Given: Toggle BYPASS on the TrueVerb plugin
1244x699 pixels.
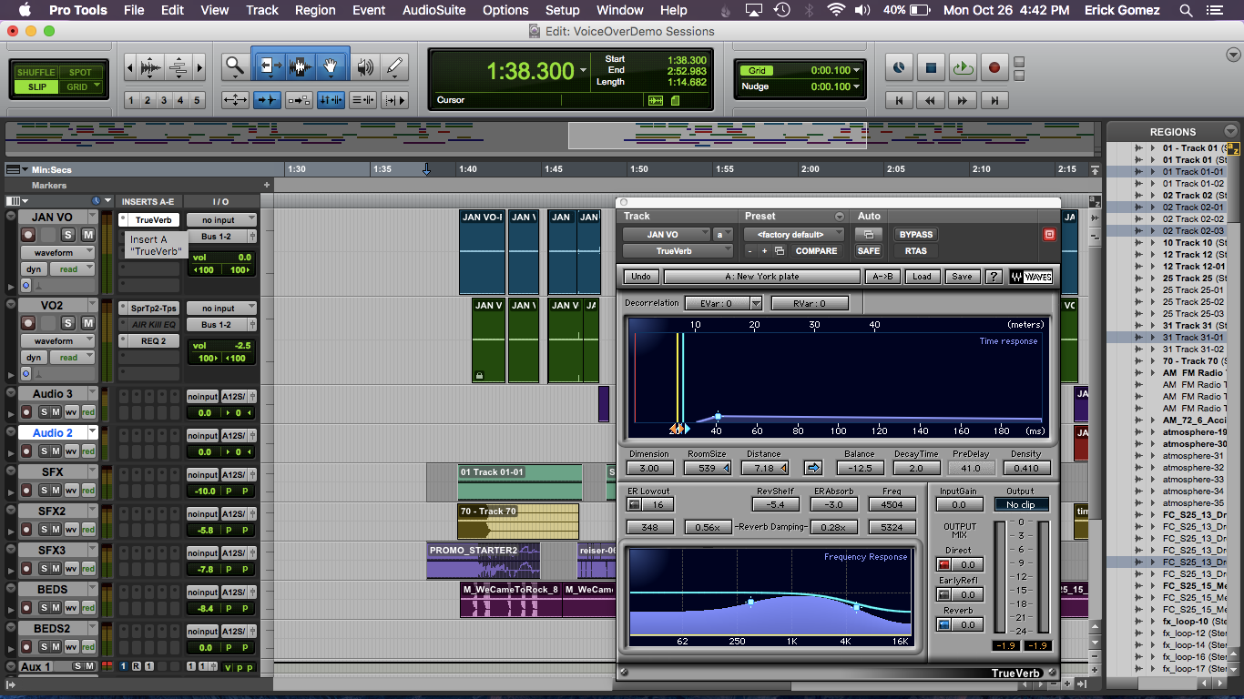Looking at the screenshot, I should (916, 234).
